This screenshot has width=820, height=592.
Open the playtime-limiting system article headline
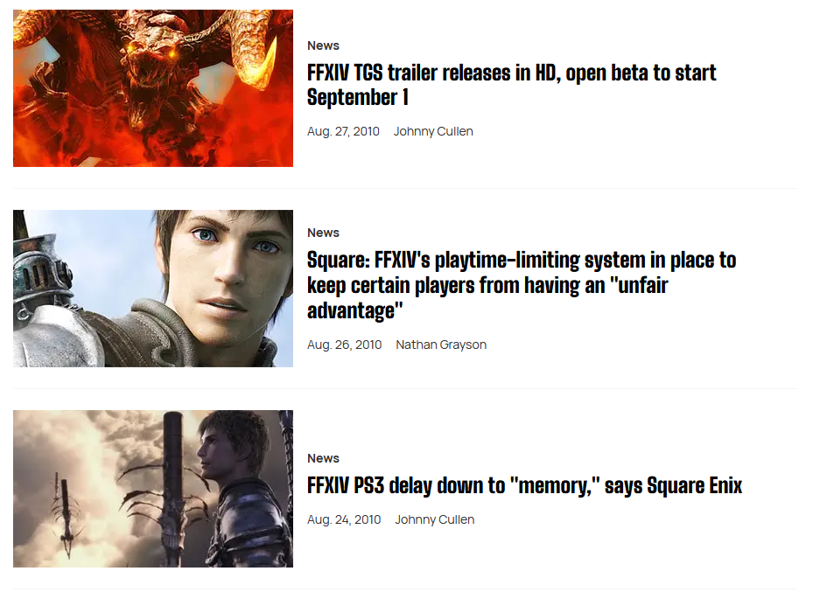522,285
